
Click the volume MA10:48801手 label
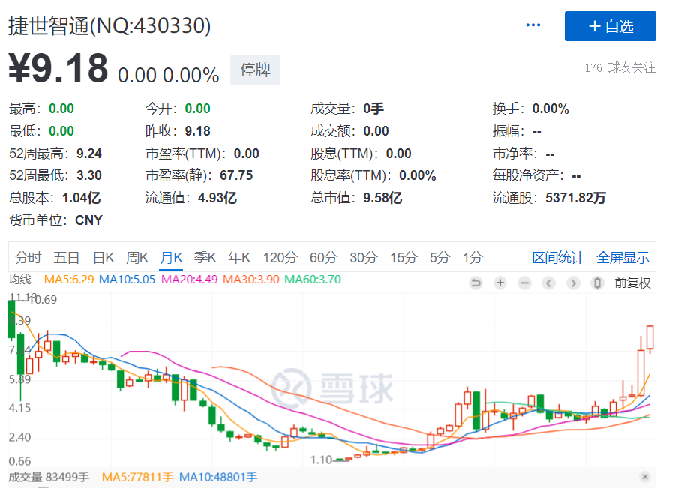coord(218,477)
